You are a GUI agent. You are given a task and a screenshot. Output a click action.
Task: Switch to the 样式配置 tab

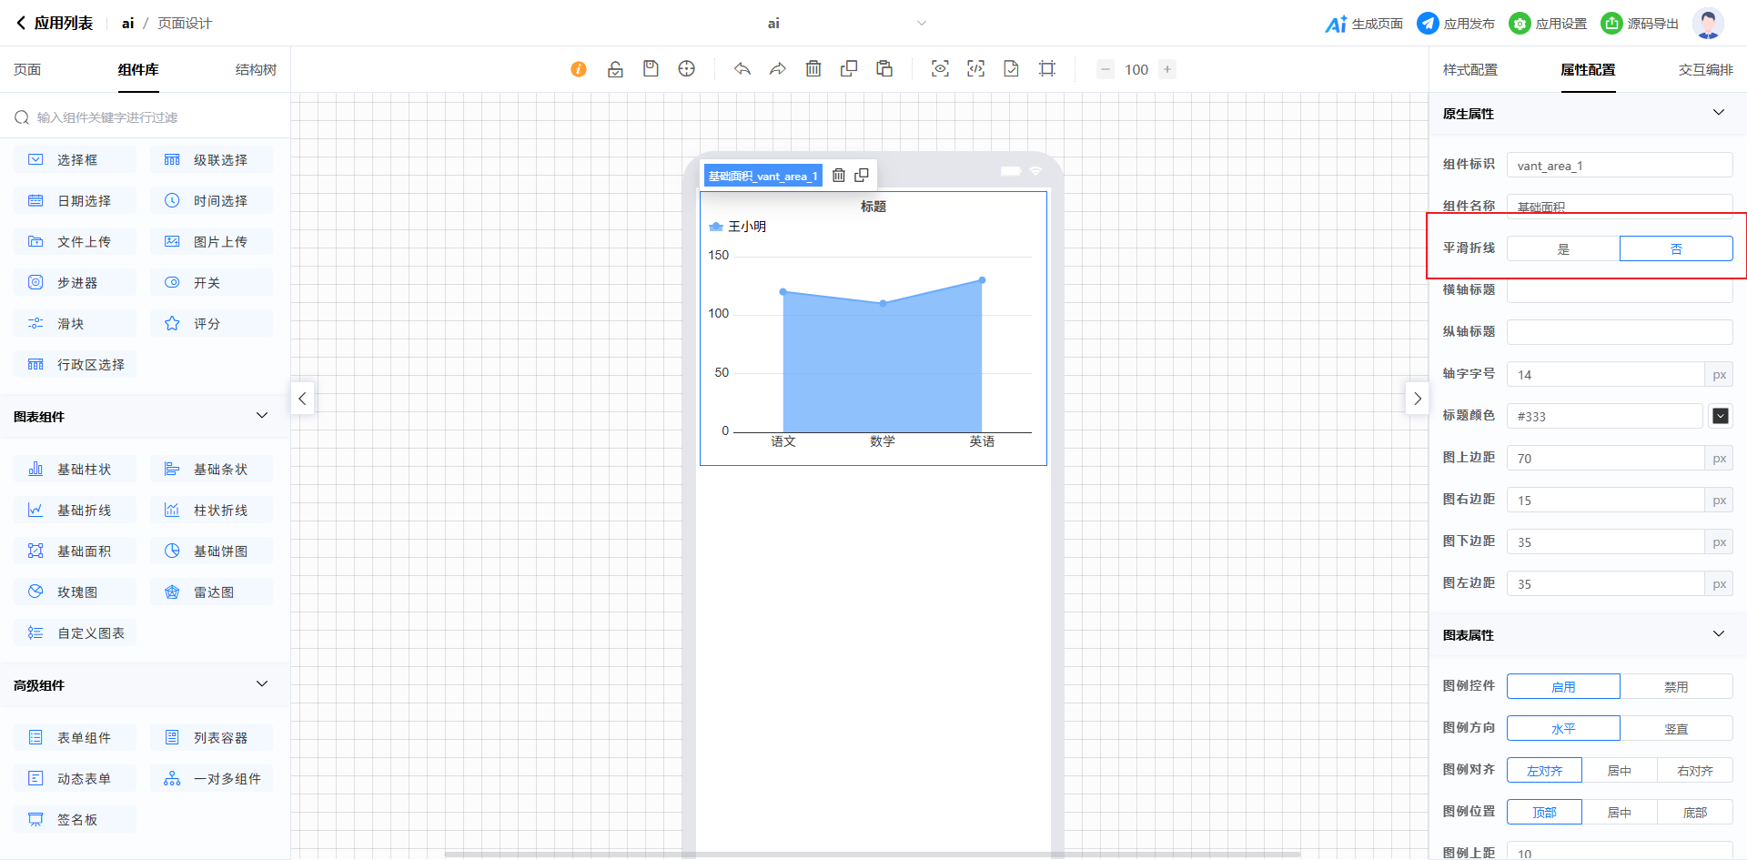click(1469, 70)
